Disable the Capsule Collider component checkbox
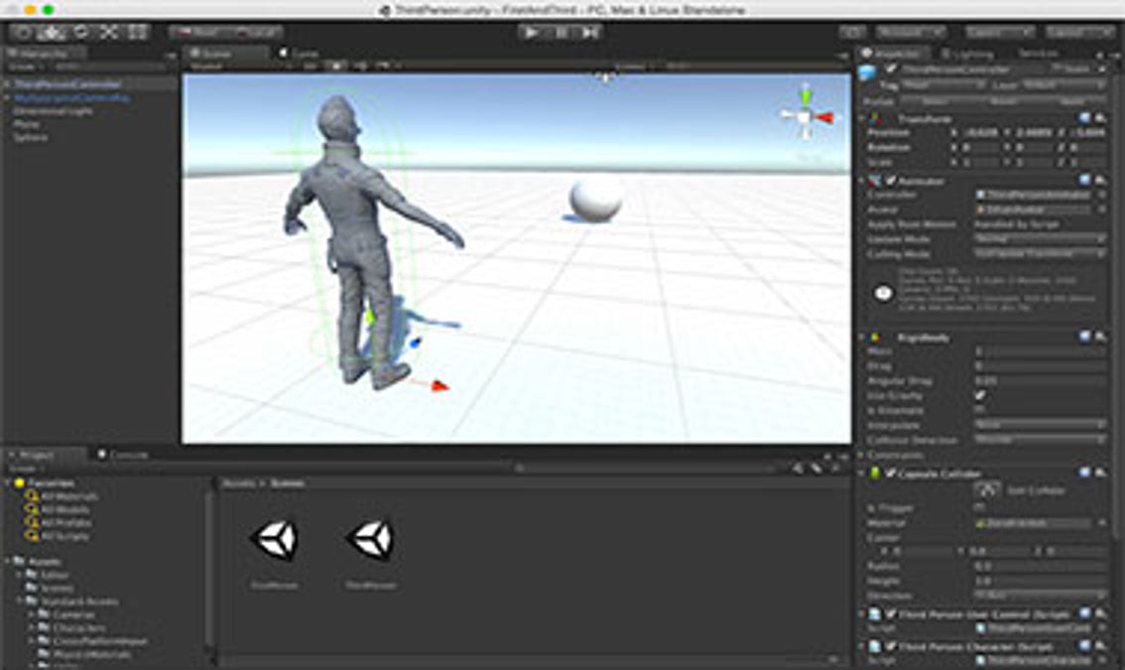 (x=890, y=473)
